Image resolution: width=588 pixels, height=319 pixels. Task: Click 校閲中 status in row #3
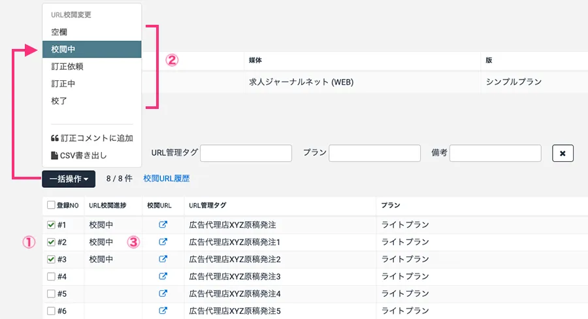101,259
